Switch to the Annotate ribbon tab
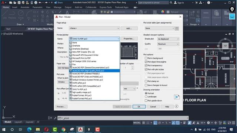 pos(25,7)
